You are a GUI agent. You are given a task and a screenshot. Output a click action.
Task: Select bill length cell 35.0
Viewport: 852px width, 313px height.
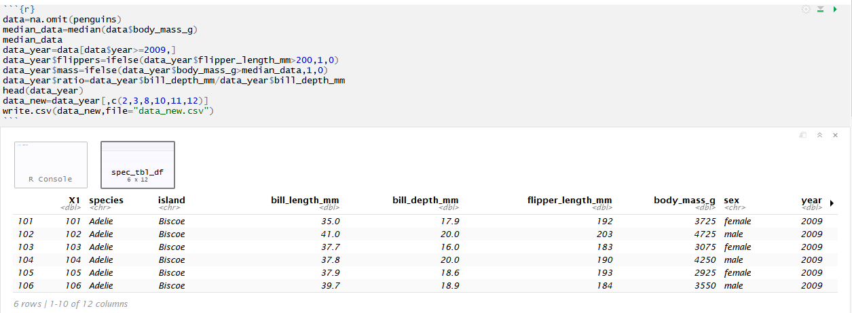330,221
